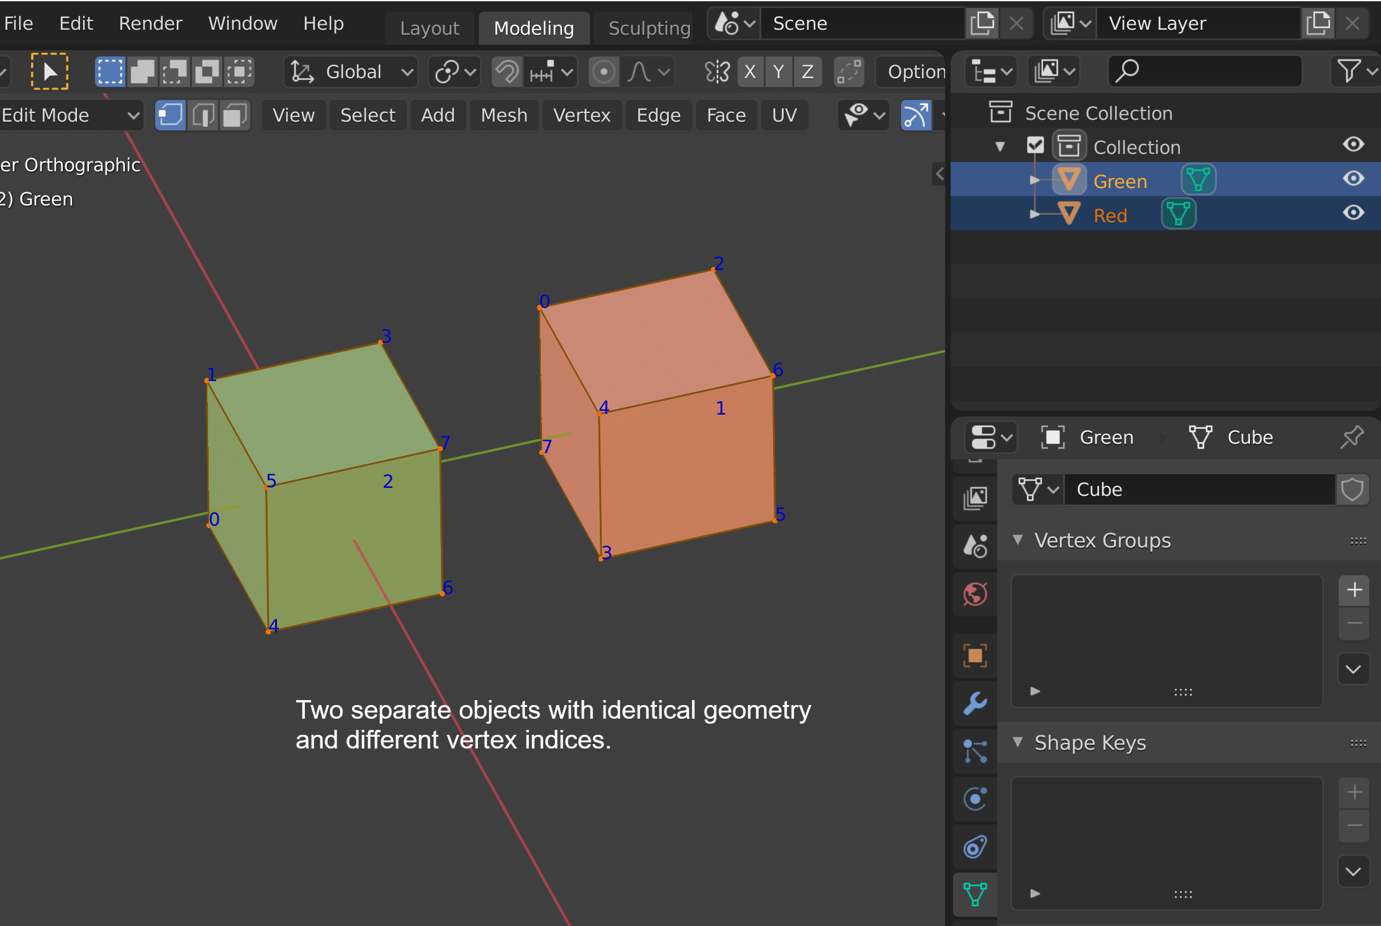Enable Edge select mode
Screen dimensions: 1381x926
202,115
